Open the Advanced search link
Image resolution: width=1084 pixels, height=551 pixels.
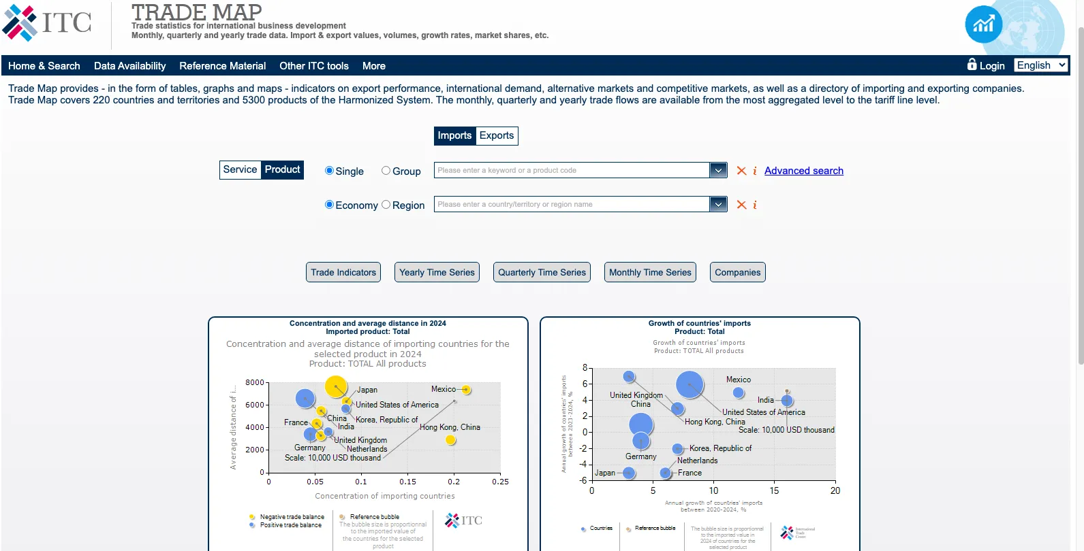pyautogui.click(x=804, y=171)
